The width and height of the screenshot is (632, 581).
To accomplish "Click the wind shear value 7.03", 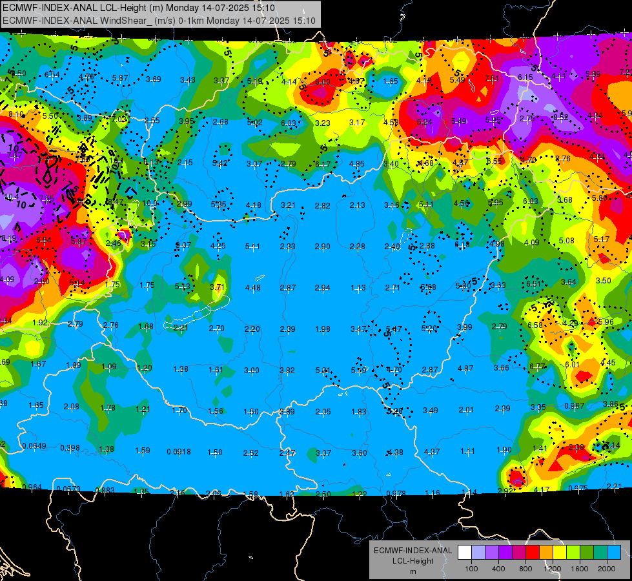I will tap(119, 119).
